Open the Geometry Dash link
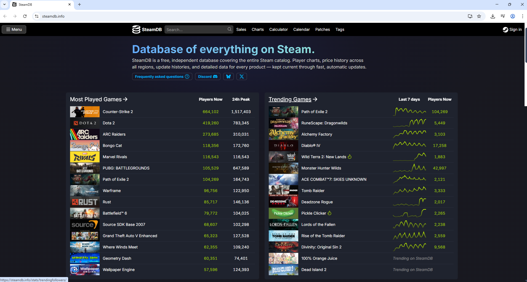 117,258
